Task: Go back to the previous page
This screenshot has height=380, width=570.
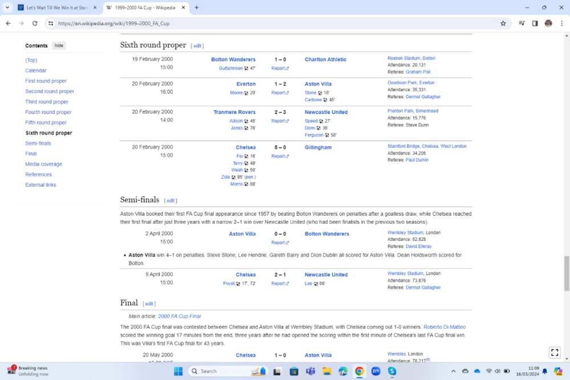Action: 8,23
